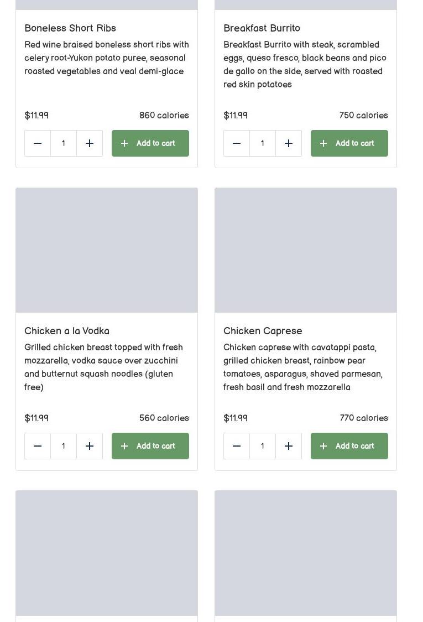Viewport: 423px width, 622px height.
Task: Add Chicken a la Vodka to cart
Action: (x=150, y=446)
